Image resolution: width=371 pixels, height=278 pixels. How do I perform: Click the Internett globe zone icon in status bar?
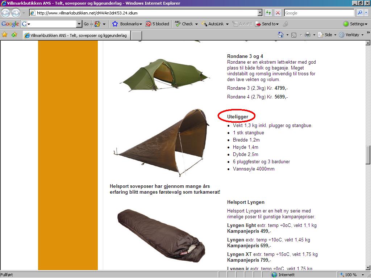pos(274,275)
